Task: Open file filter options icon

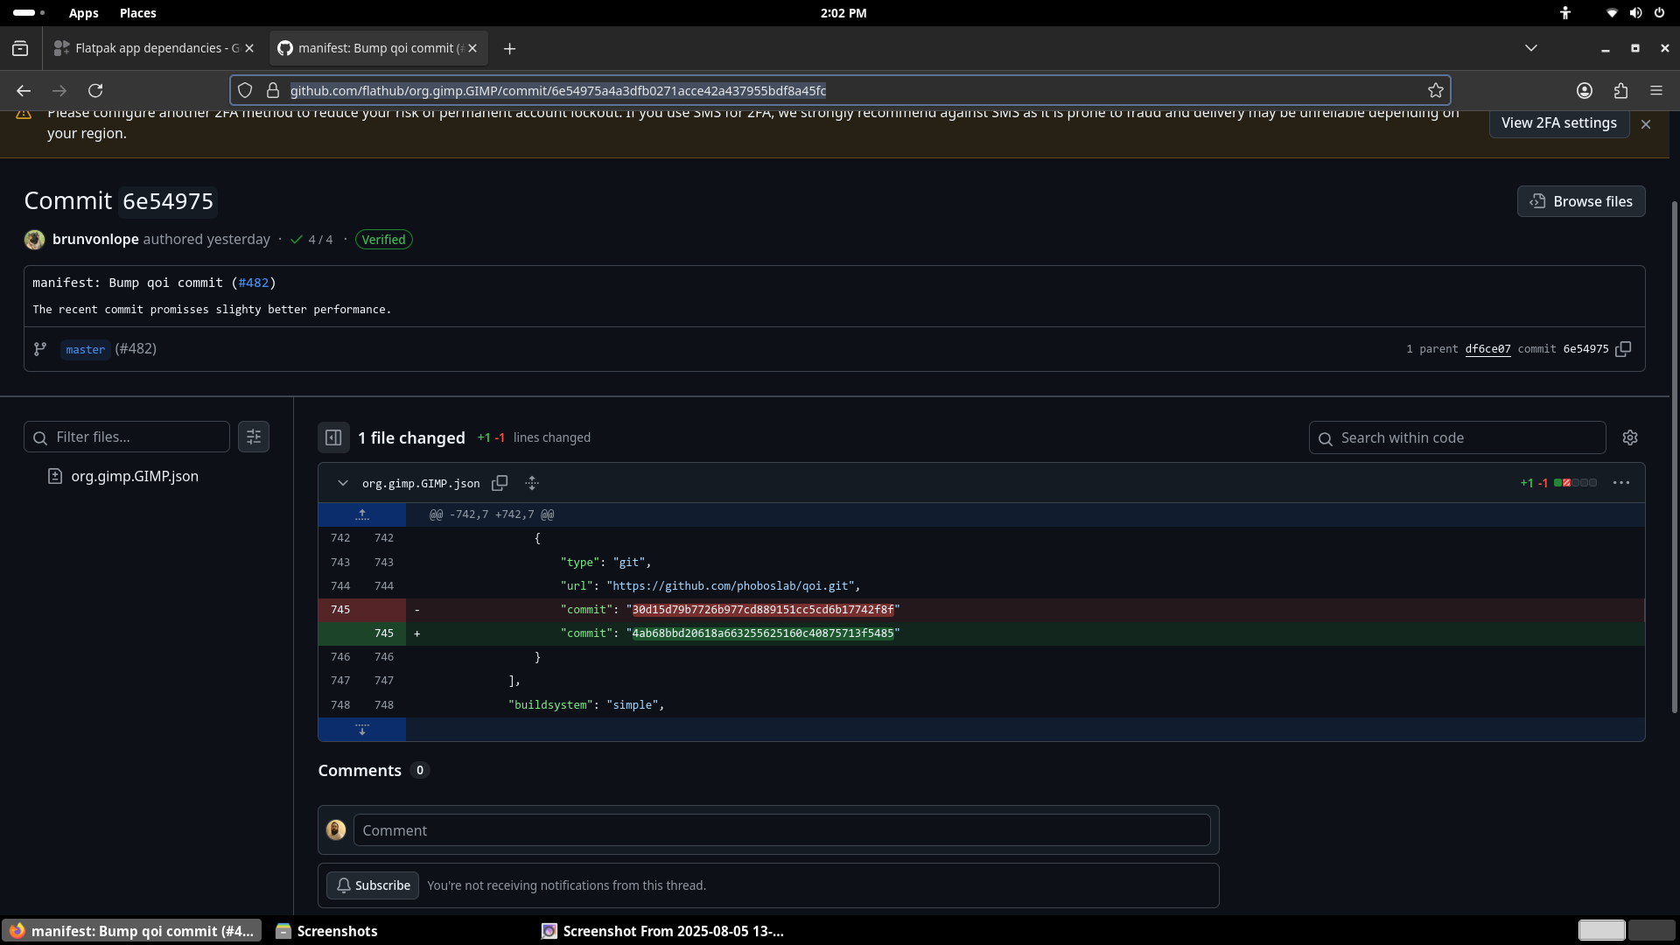Action: [x=254, y=437]
